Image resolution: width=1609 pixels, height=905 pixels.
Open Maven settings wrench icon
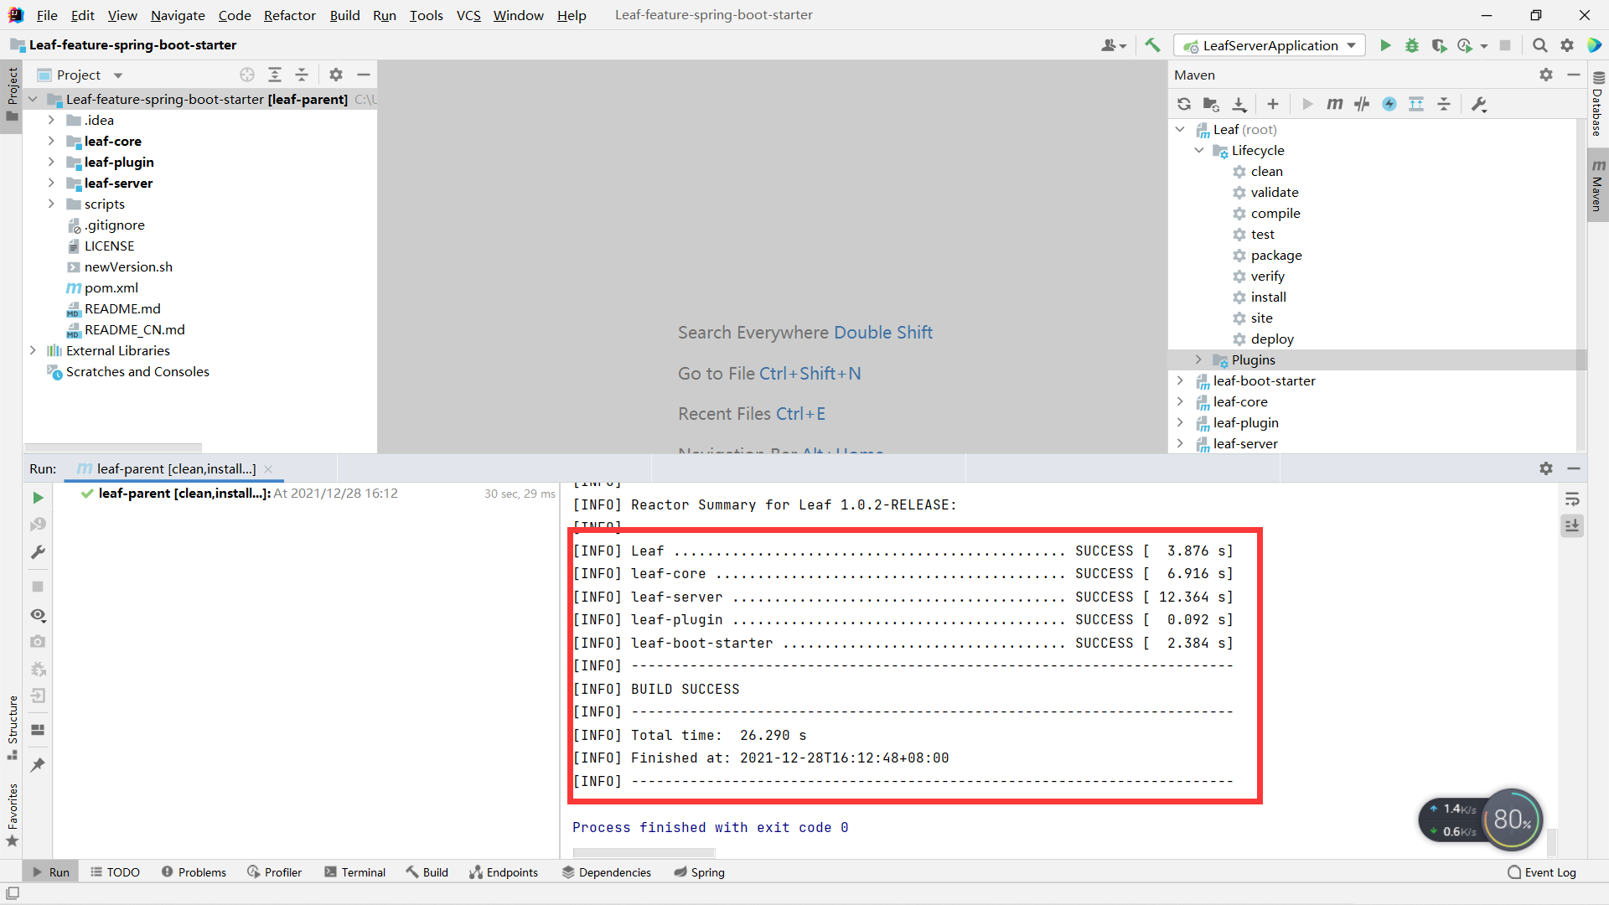pyautogui.click(x=1479, y=104)
